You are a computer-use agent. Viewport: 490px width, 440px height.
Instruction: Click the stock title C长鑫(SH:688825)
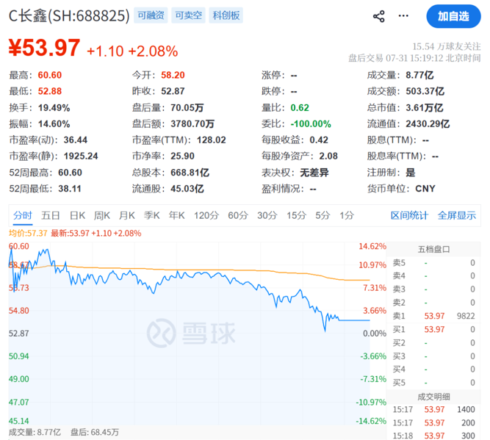coord(69,15)
